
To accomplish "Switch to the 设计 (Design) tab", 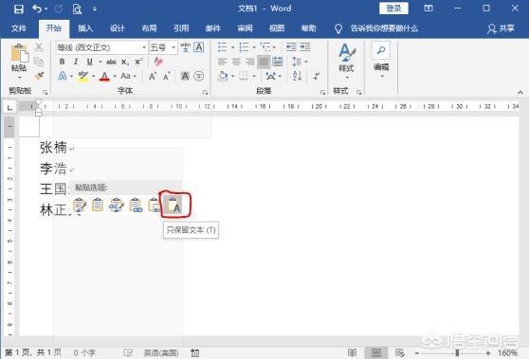I will click(x=117, y=28).
